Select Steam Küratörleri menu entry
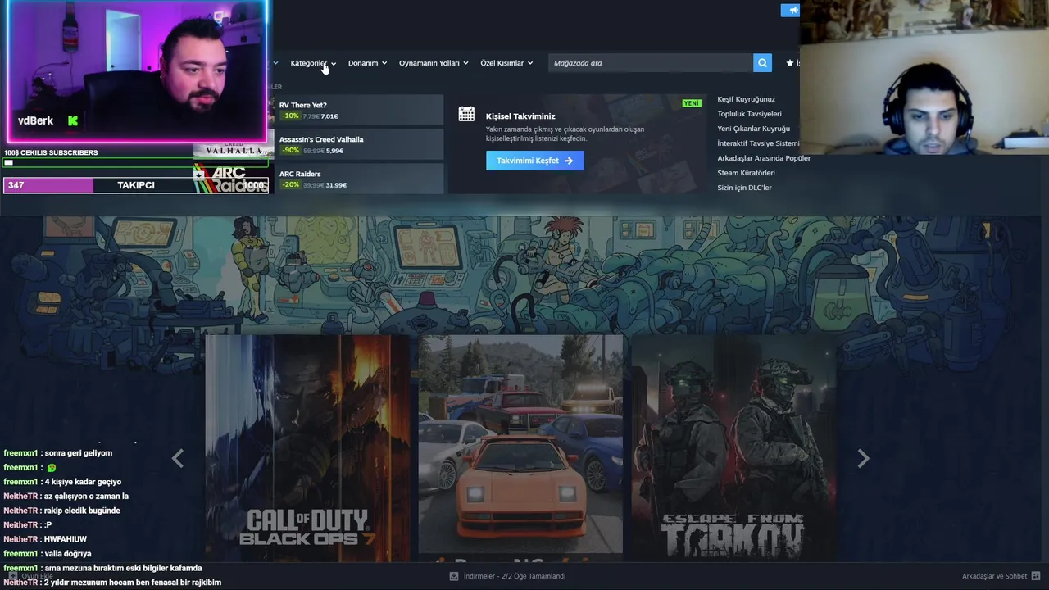Viewport: 1049px width, 590px height. 746,173
